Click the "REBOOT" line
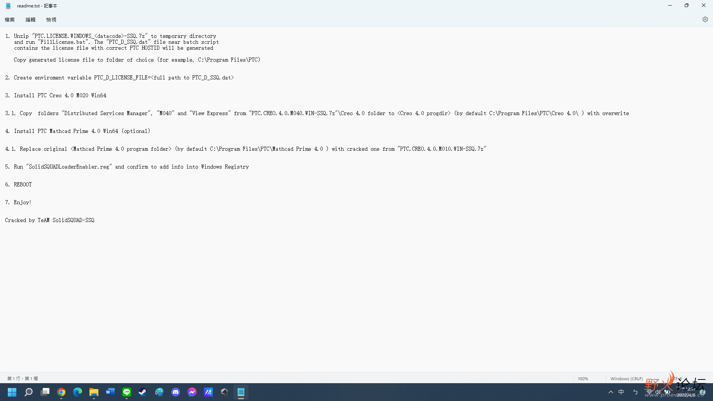Viewport: 713px width, 401px height. [23, 185]
